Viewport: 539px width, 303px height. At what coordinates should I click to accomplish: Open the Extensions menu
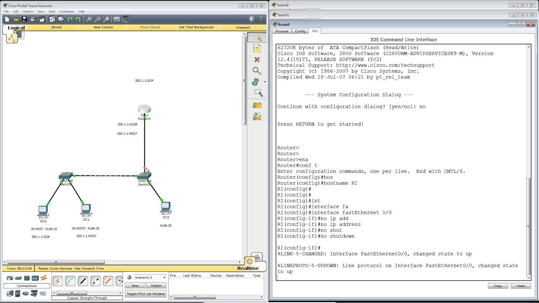pos(67,11)
